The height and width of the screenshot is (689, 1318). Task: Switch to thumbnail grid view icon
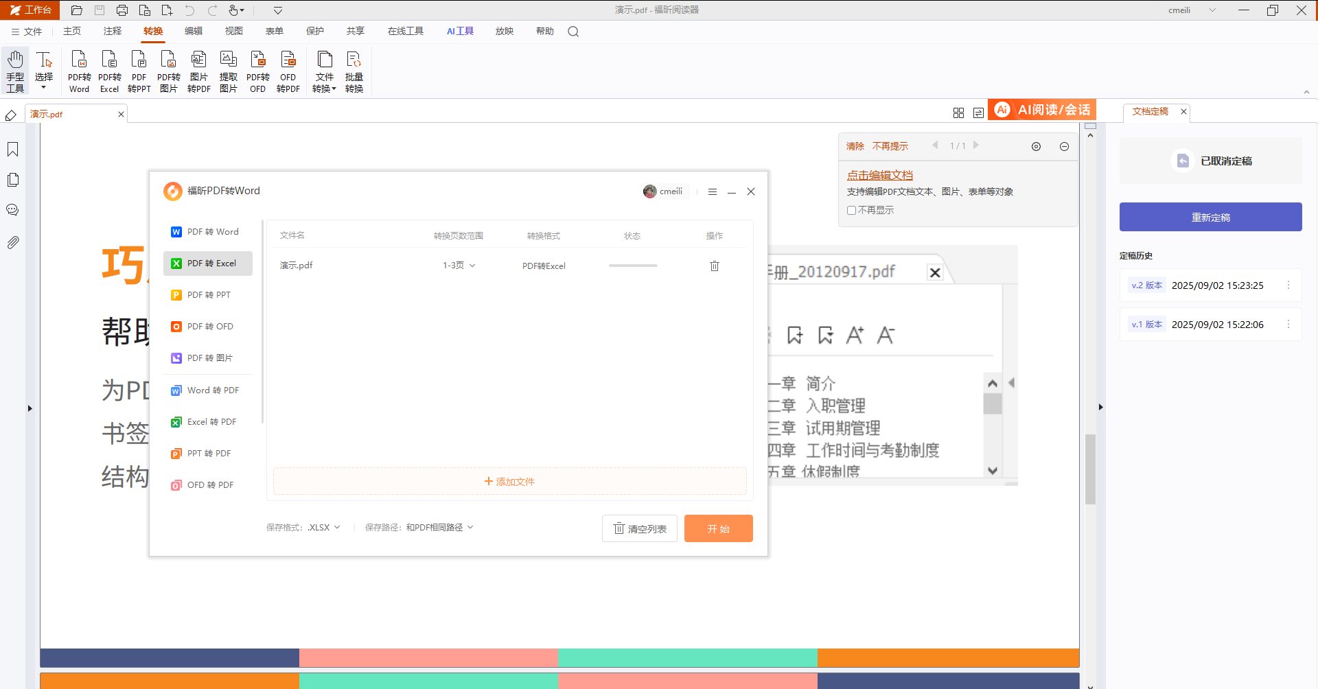[958, 113]
